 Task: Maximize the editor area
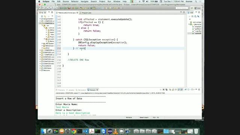[x=184, y=12]
